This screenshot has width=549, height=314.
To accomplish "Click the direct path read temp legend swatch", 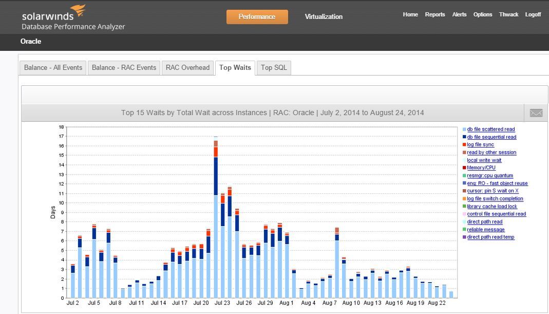I will coord(464,237).
